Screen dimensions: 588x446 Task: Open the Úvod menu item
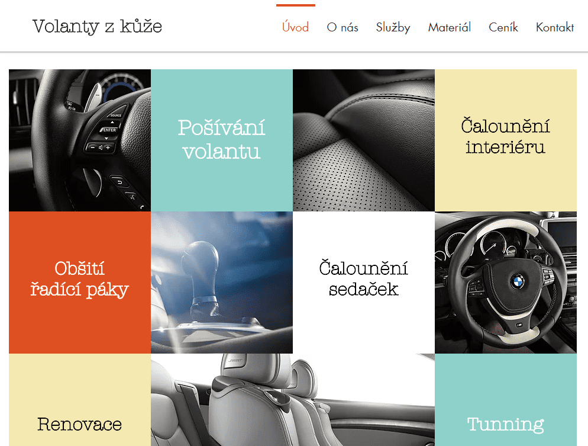296,27
